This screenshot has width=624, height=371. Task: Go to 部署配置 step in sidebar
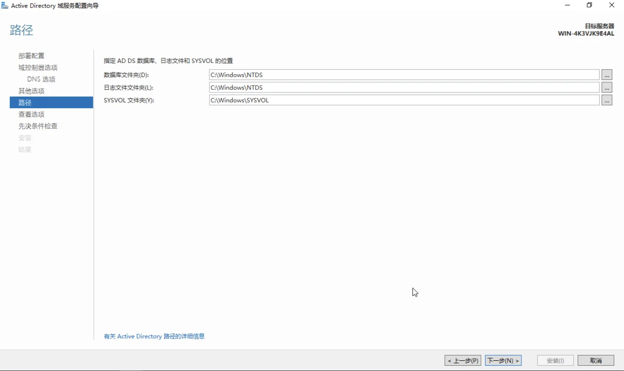pos(32,56)
